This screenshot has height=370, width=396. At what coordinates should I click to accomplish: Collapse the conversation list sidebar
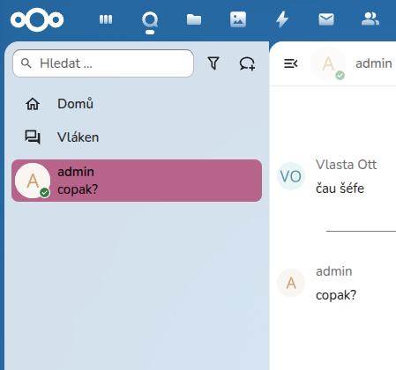click(x=291, y=63)
